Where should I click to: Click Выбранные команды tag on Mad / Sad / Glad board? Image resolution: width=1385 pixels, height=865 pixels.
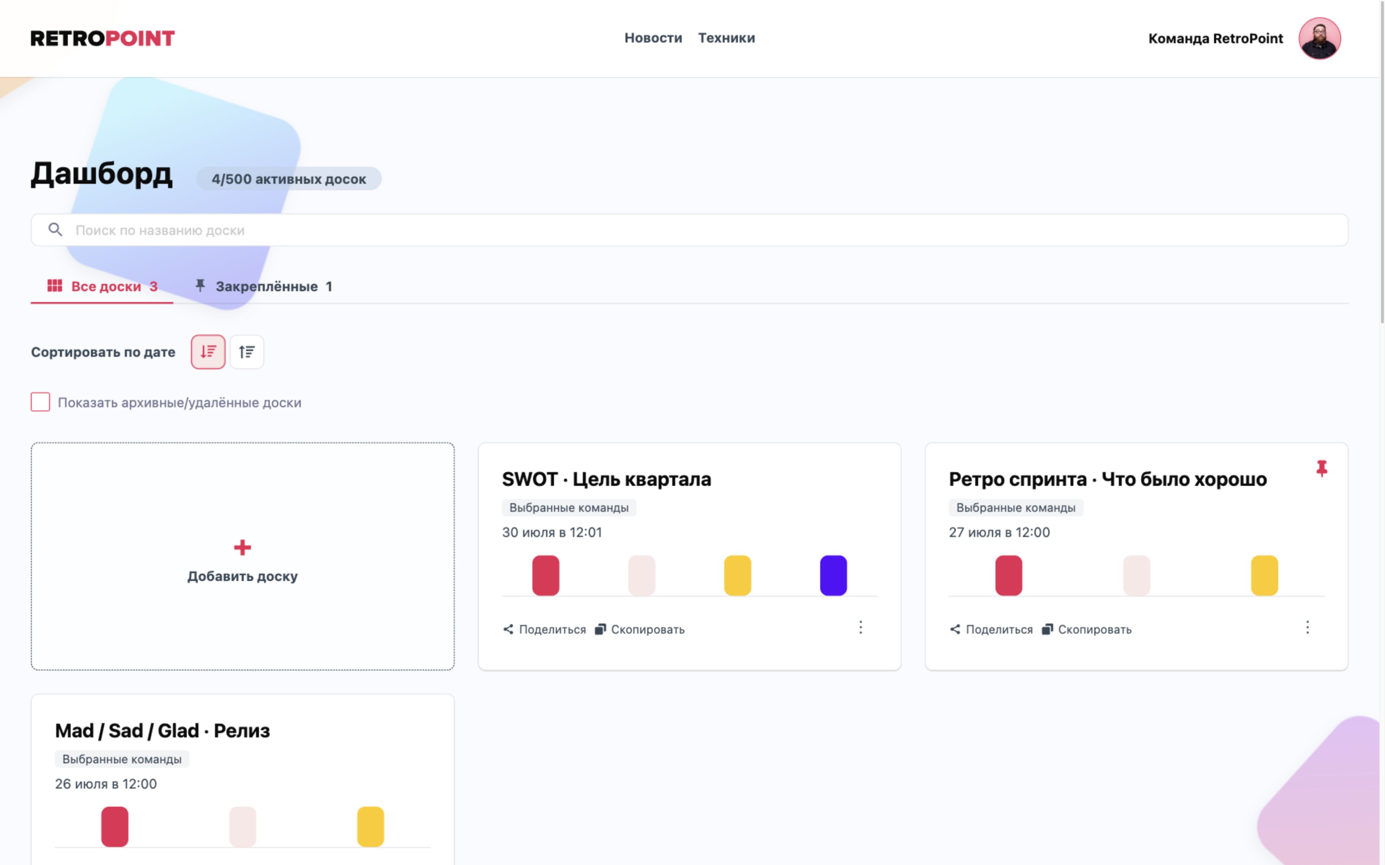(x=122, y=759)
